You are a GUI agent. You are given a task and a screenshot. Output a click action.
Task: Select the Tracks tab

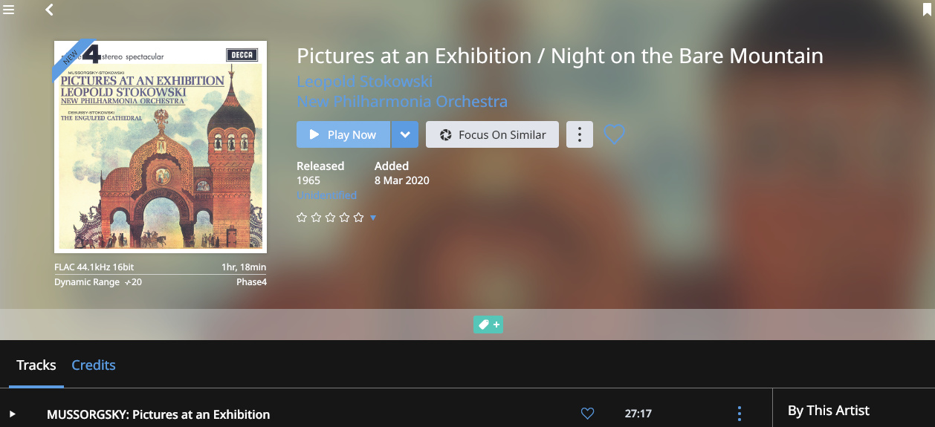(36, 365)
